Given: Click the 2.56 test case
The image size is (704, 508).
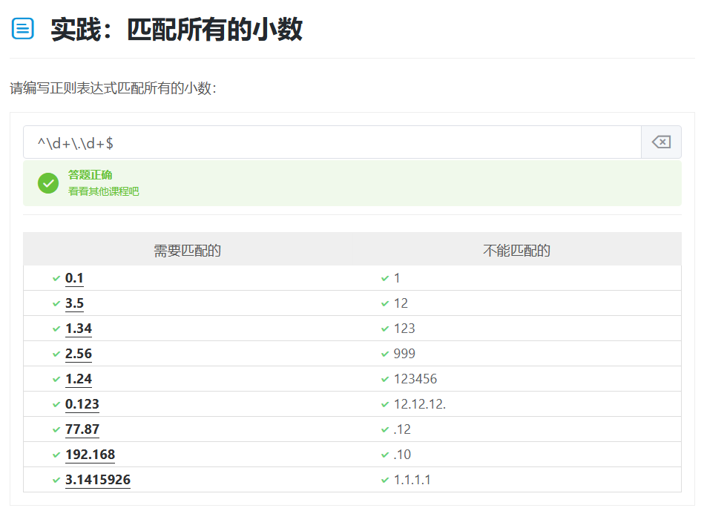Looking at the screenshot, I should [79, 354].
